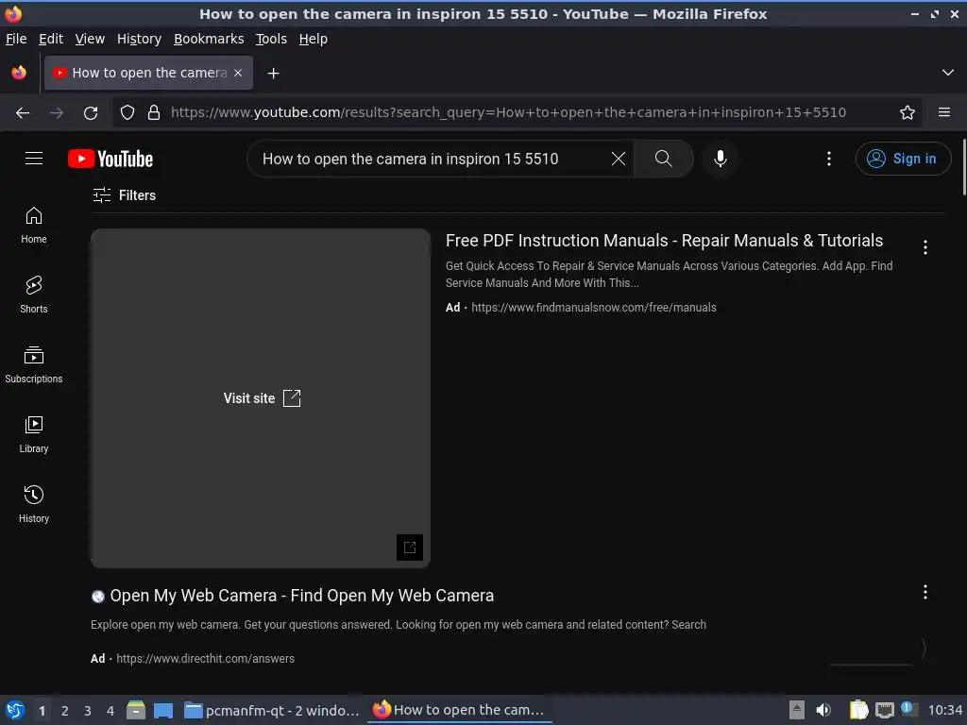This screenshot has width=967, height=725.
Task: Launch file manager from taskbar quicklaunch
Action: pyautogui.click(x=136, y=710)
